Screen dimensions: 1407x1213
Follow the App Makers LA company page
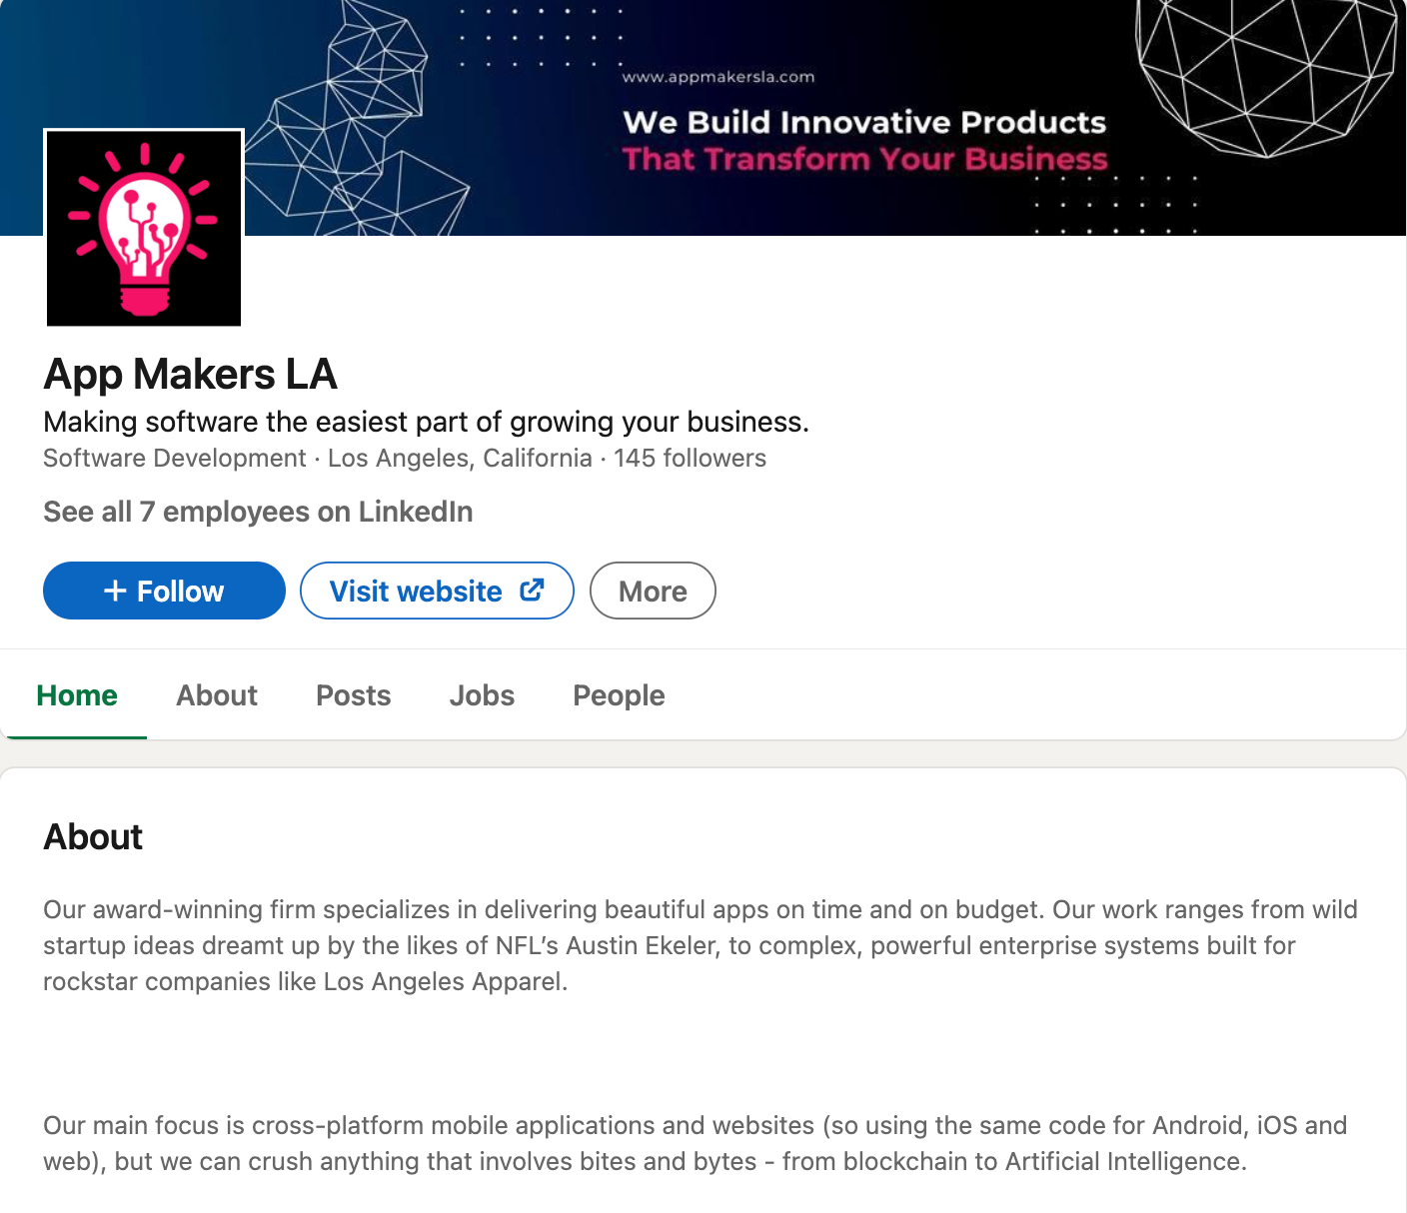click(x=163, y=591)
